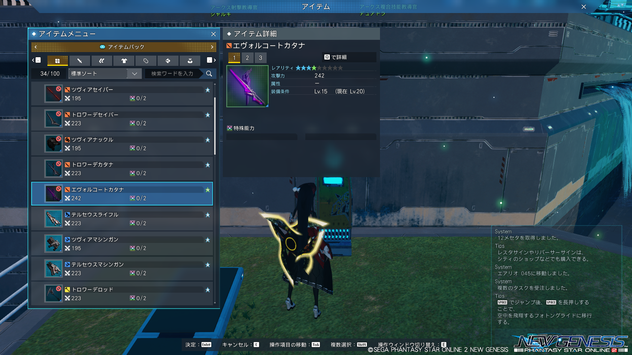Open detail page 3 tab
This screenshot has height=355, width=632.
pyautogui.click(x=260, y=58)
